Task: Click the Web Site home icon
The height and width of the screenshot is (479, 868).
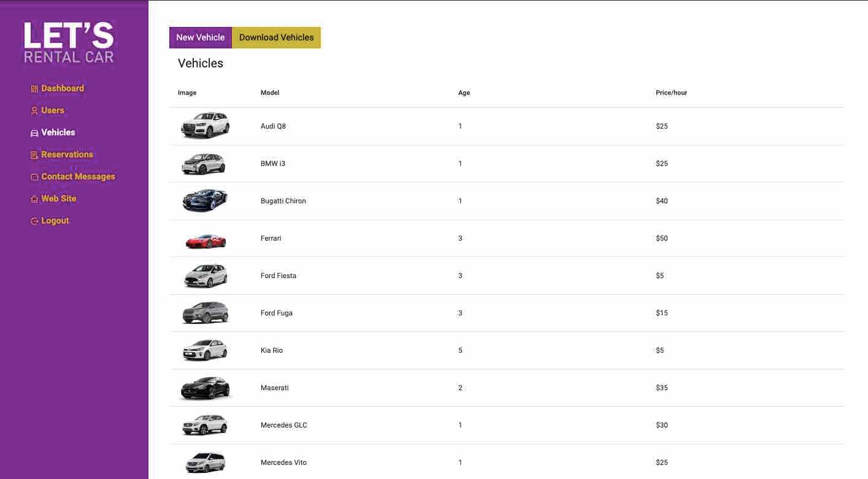Action: coord(34,199)
